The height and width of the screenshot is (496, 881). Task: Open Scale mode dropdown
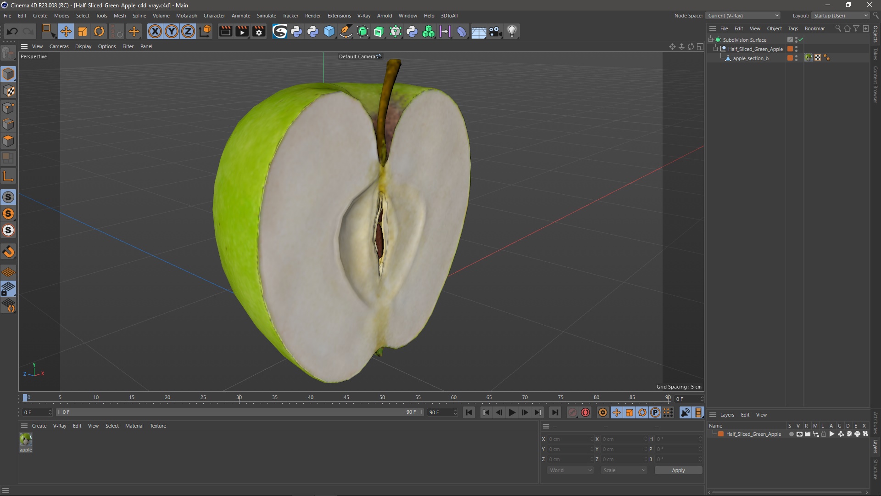click(x=624, y=470)
